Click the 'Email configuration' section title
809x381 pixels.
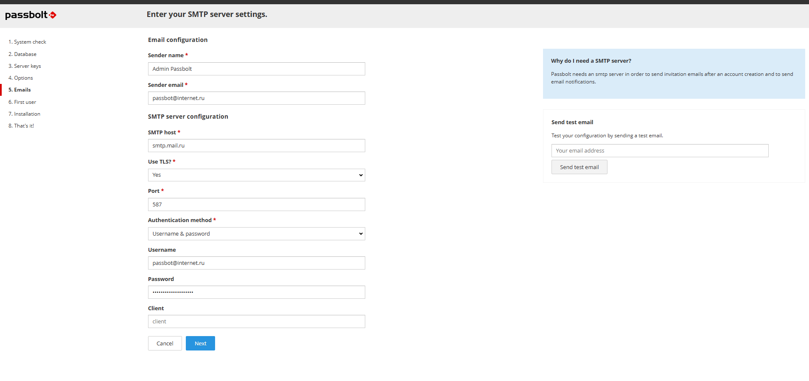(x=178, y=40)
